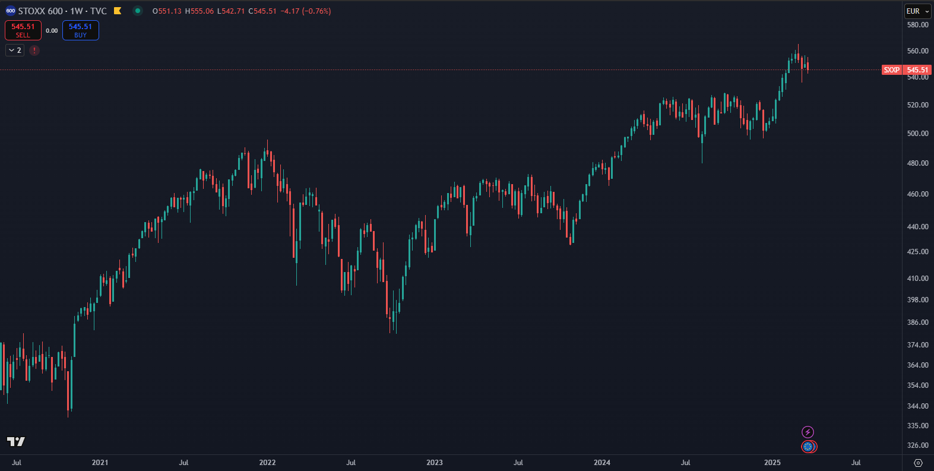This screenshot has height=471, width=934.
Task: Click the 500.00 level on price scale
Action: [x=917, y=134]
